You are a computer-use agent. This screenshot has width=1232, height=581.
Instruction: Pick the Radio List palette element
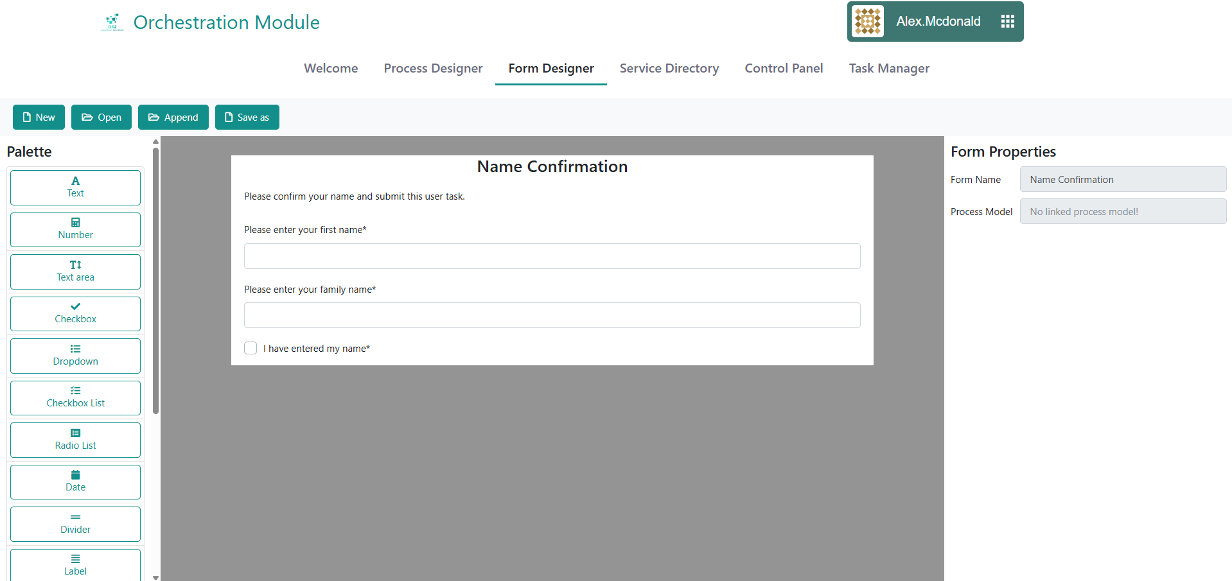[75, 440]
